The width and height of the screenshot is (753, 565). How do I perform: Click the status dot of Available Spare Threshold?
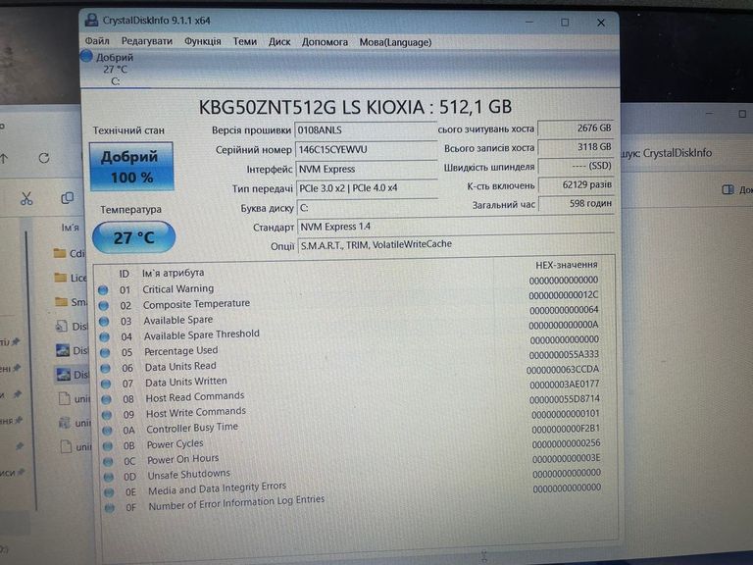pos(104,336)
